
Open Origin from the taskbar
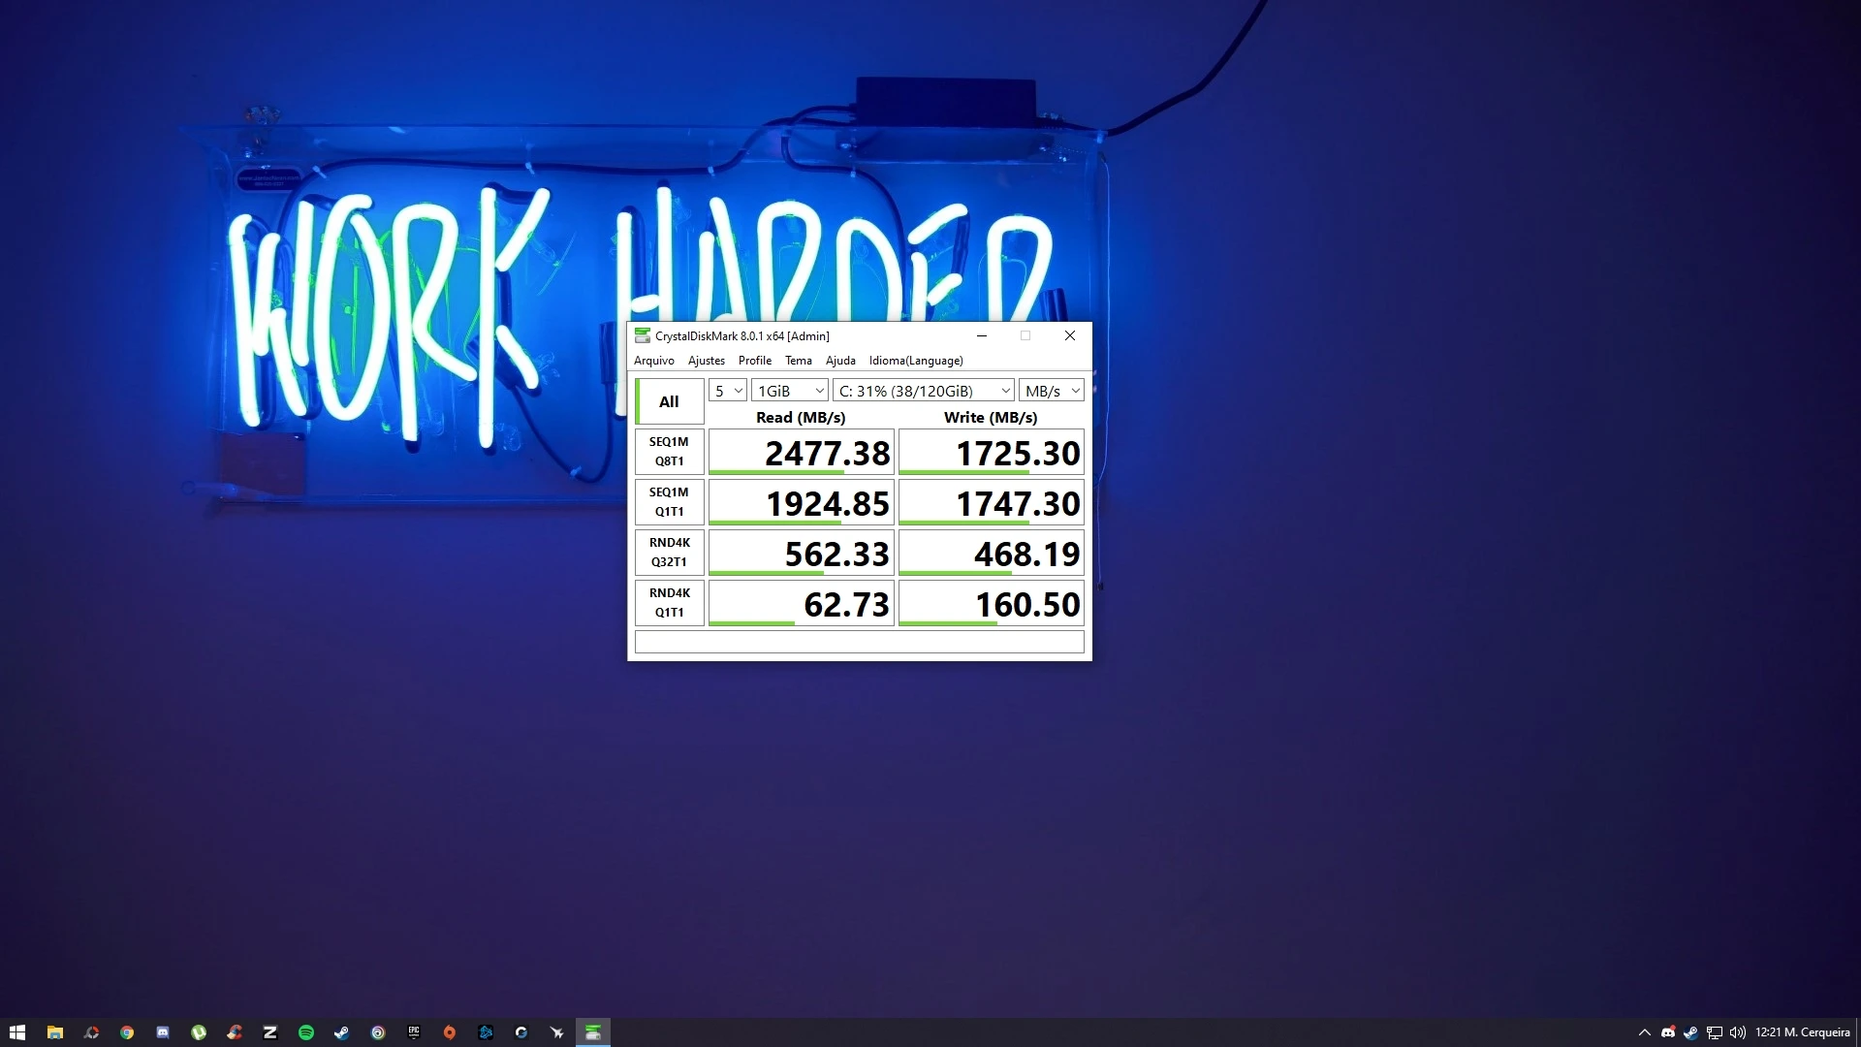pyautogui.click(x=450, y=1032)
